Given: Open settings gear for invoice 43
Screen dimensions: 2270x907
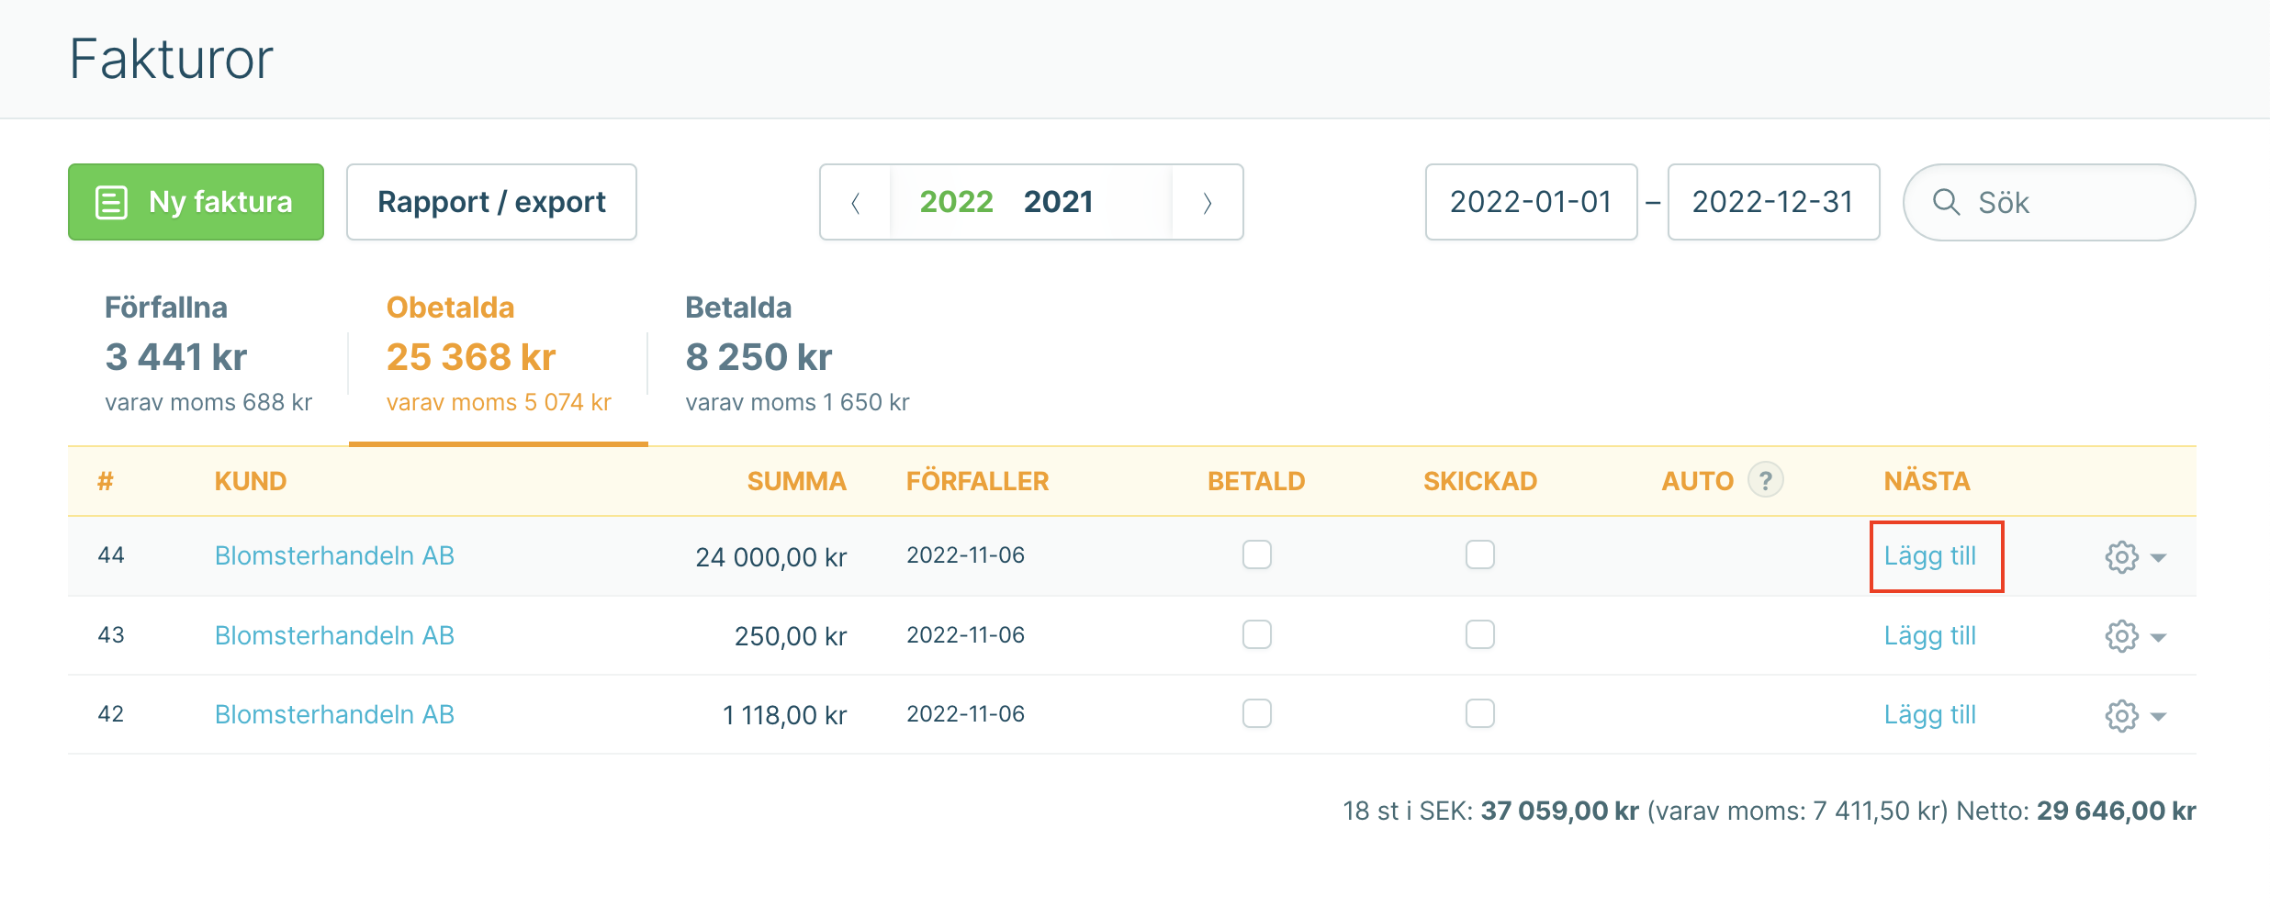Looking at the screenshot, I should [2121, 636].
